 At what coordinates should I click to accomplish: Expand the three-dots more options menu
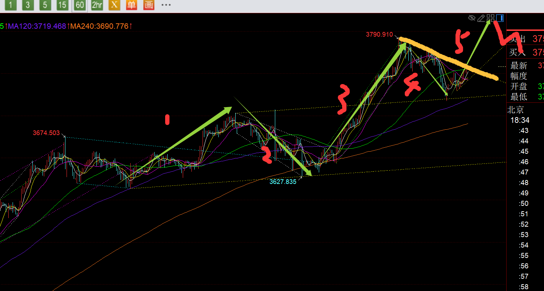166,5
